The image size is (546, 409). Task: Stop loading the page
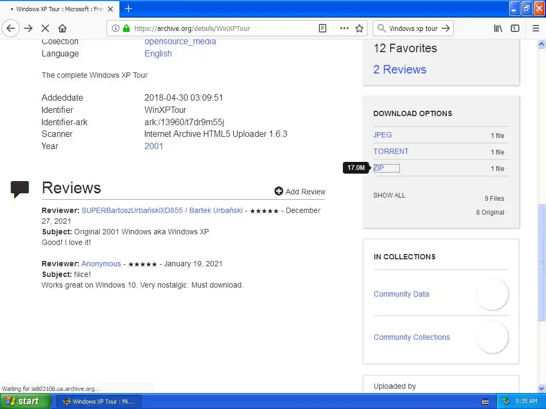tap(45, 28)
